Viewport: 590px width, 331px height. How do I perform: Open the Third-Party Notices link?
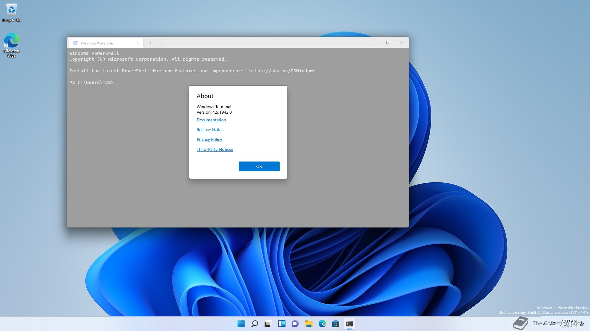[215, 149]
